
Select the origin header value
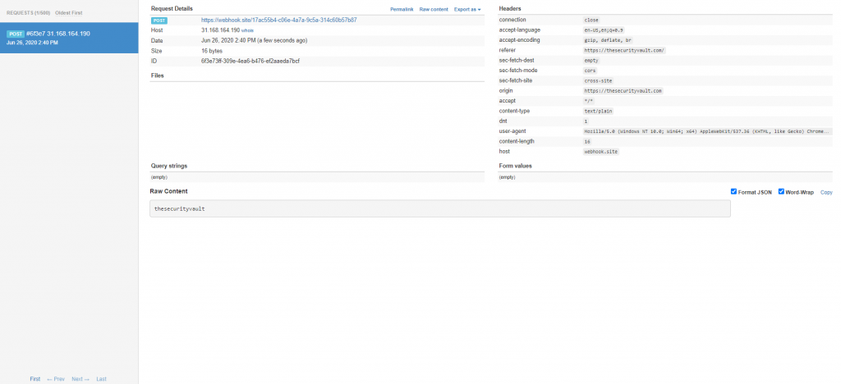pyautogui.click(x=623, y=91)
